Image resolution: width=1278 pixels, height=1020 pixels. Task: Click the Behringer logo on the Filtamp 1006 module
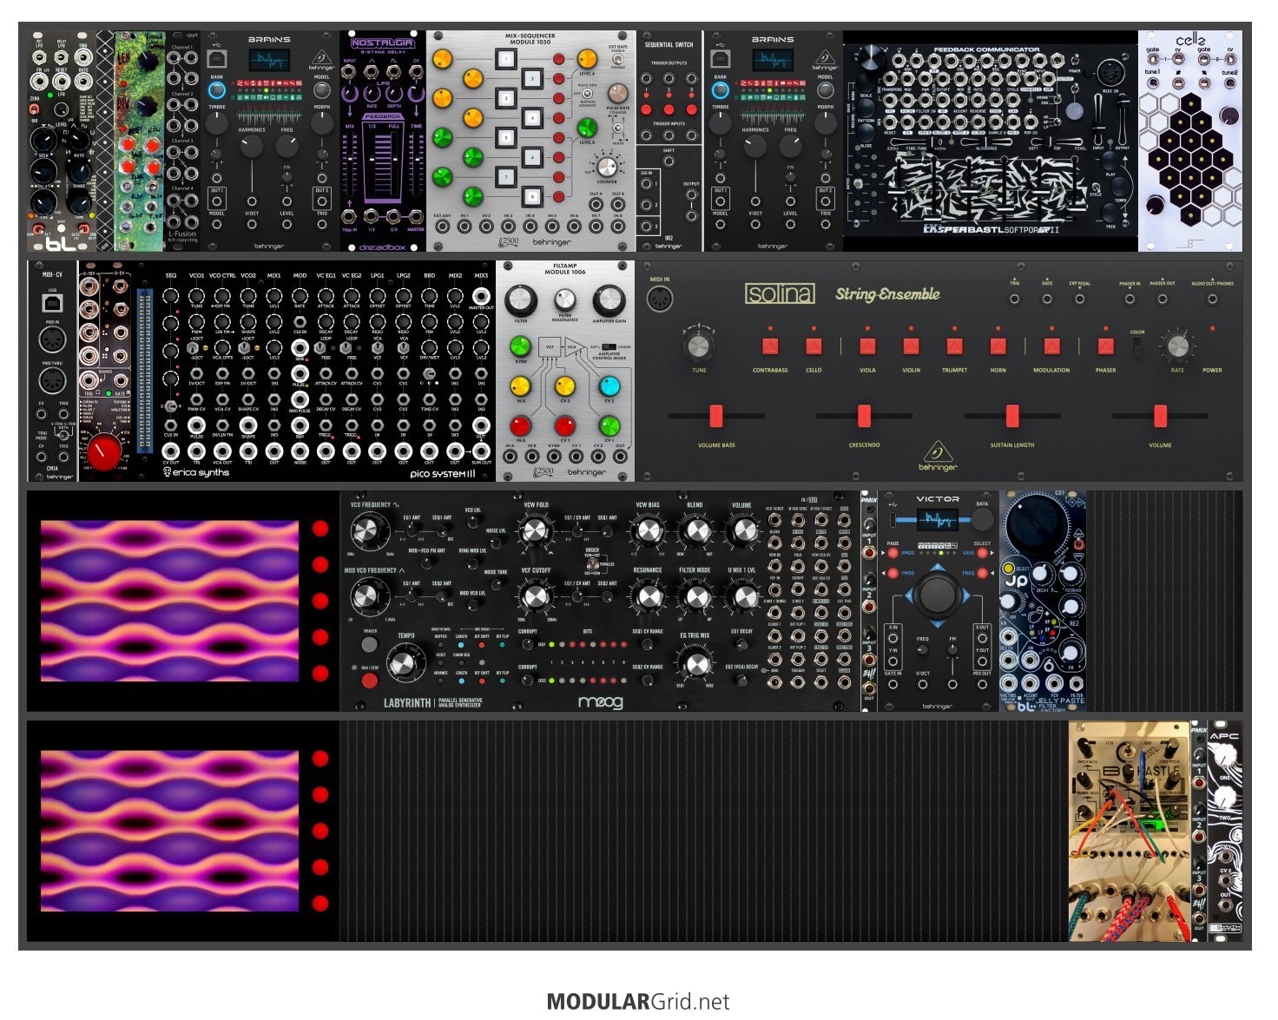[587, 472]
